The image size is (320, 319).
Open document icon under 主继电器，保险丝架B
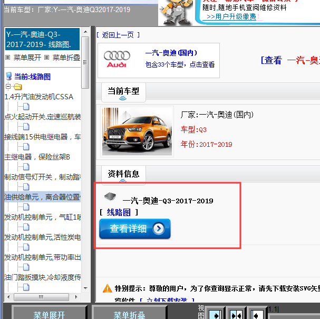(x=26, y=167)
